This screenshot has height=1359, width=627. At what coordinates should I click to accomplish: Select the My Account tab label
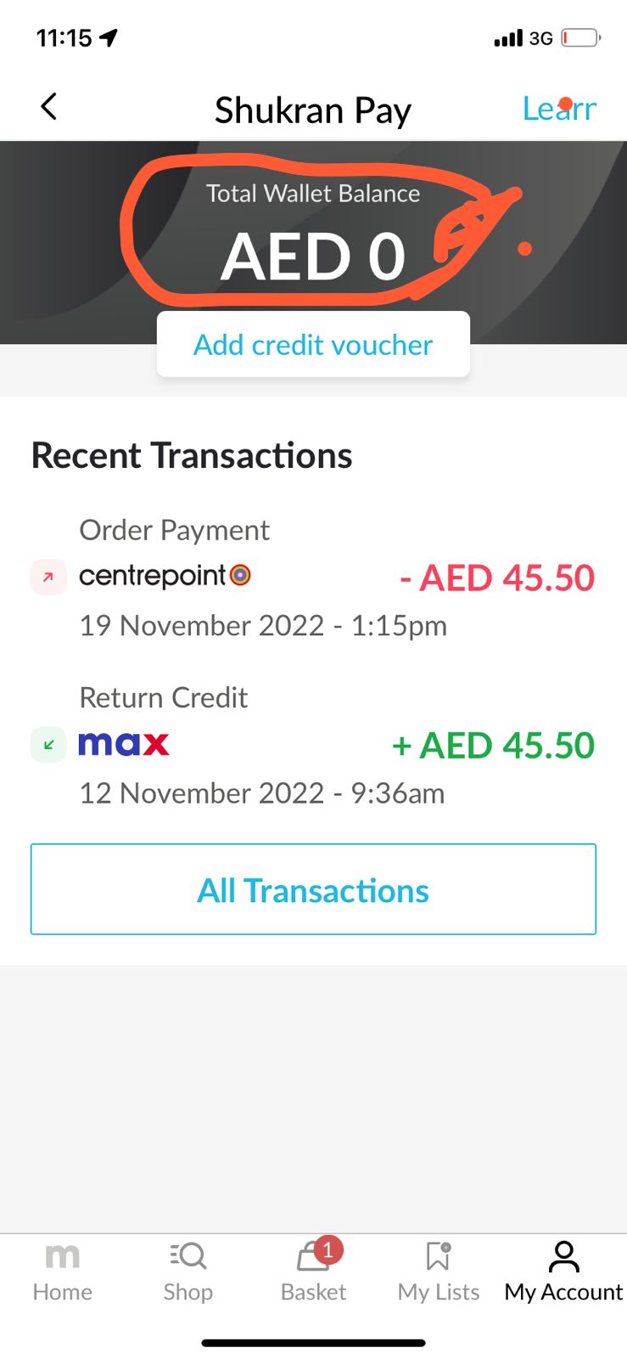click(563, 1292)
